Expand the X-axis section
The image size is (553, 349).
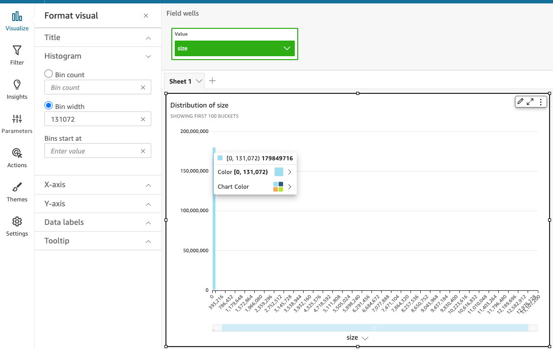[x=98, y=185]
